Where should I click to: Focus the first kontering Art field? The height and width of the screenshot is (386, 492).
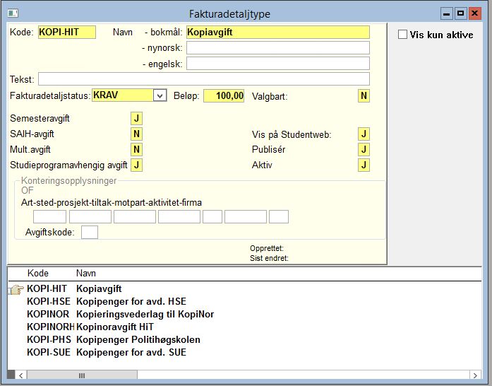tap(49, 217)
